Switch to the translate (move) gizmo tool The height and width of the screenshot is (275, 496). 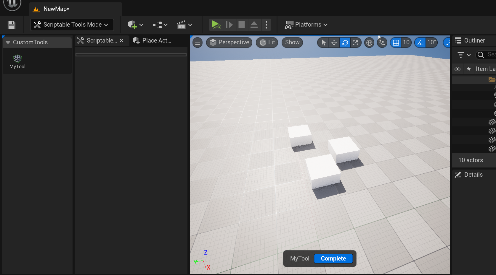(334, 43)
